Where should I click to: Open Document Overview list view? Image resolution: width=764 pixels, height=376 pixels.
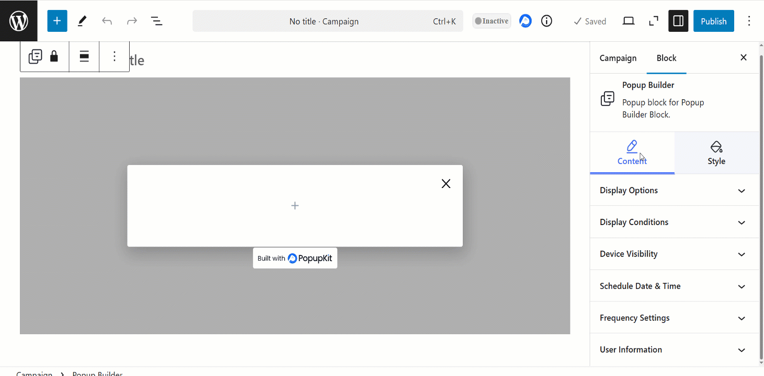point(156,21)
